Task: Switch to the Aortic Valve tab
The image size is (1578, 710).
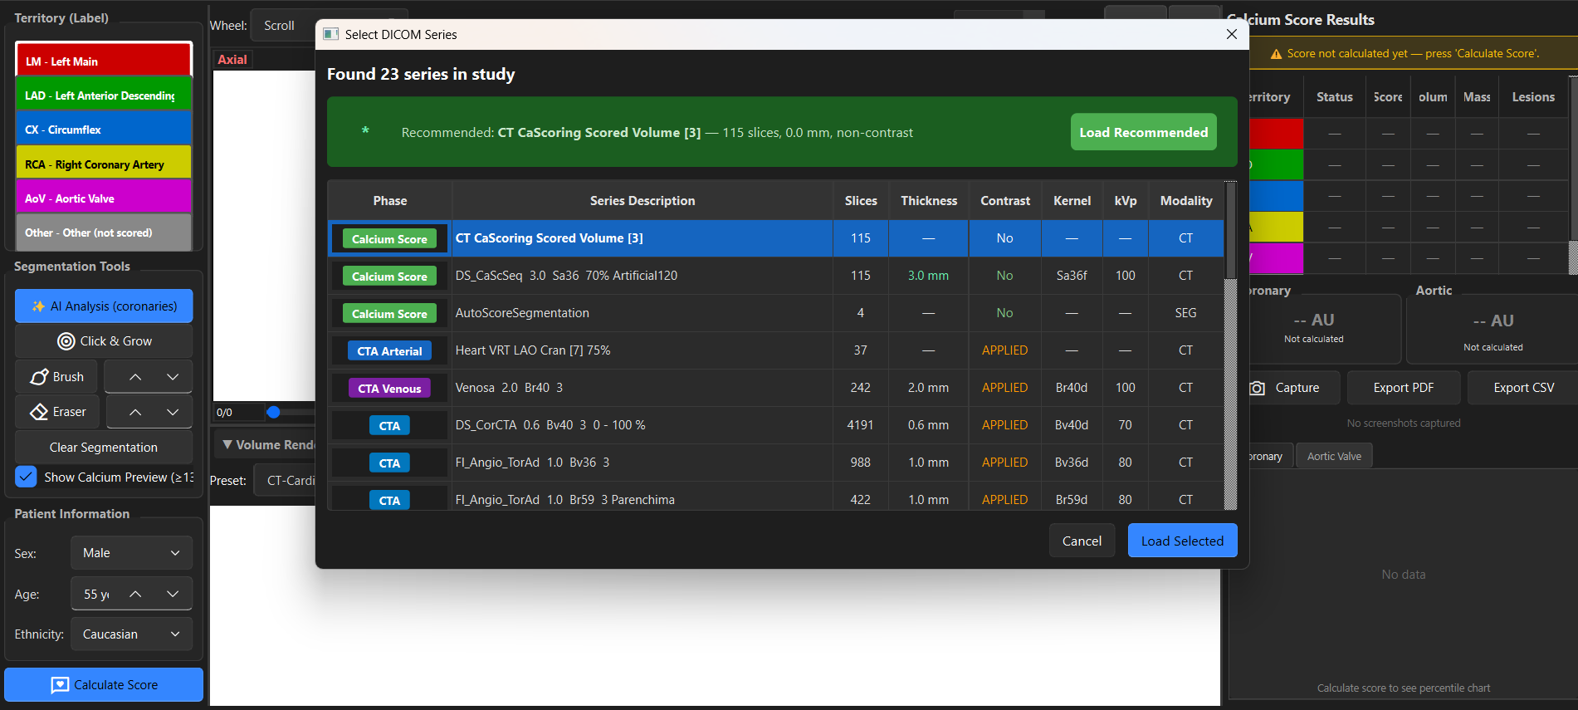Action: click(1334, 456)
